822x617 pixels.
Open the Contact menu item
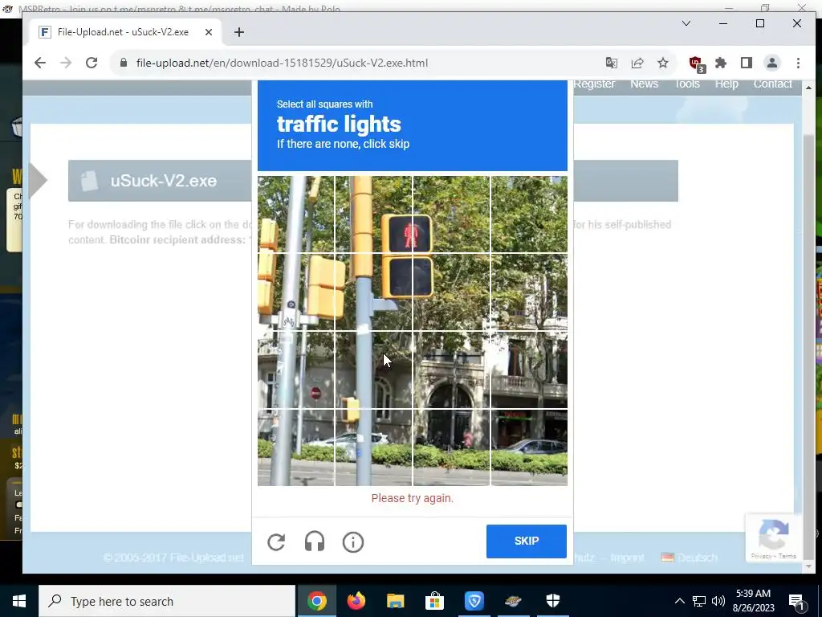click(773, 84)
